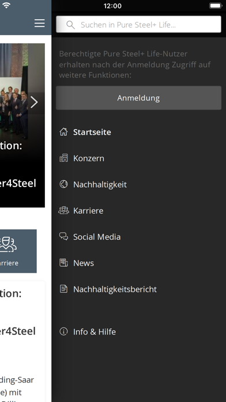This screenshot has height=402, width=226.
Task: Click the search magnifier icon
Action: click(70, 25)
